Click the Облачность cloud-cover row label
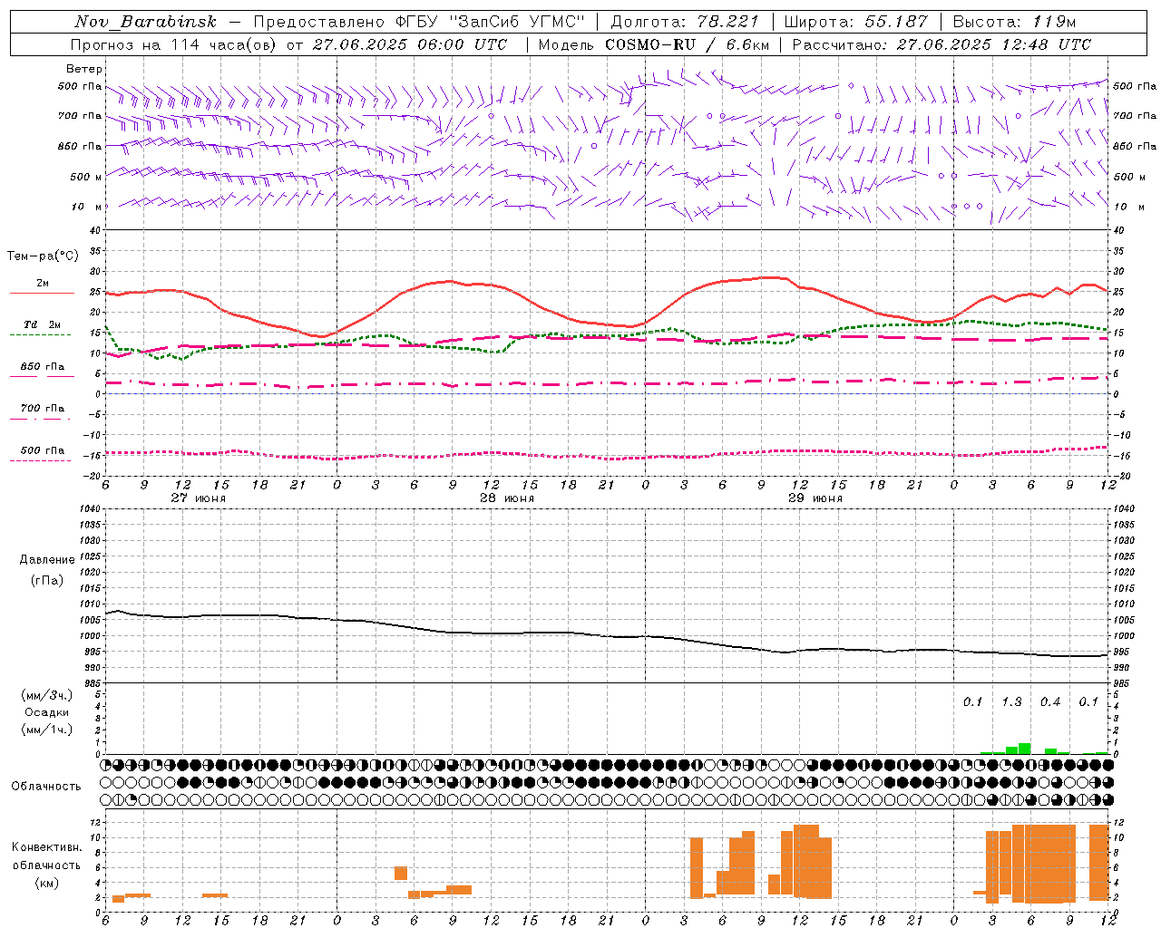The width and height of the screenshot is (1161, 928). pyautogui.click(x=46, y=787)
